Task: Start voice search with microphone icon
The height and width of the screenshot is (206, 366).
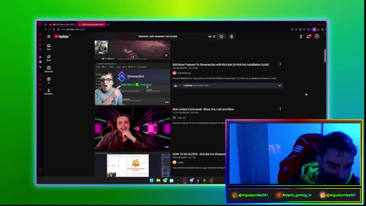Action: (x=232, y=36)
